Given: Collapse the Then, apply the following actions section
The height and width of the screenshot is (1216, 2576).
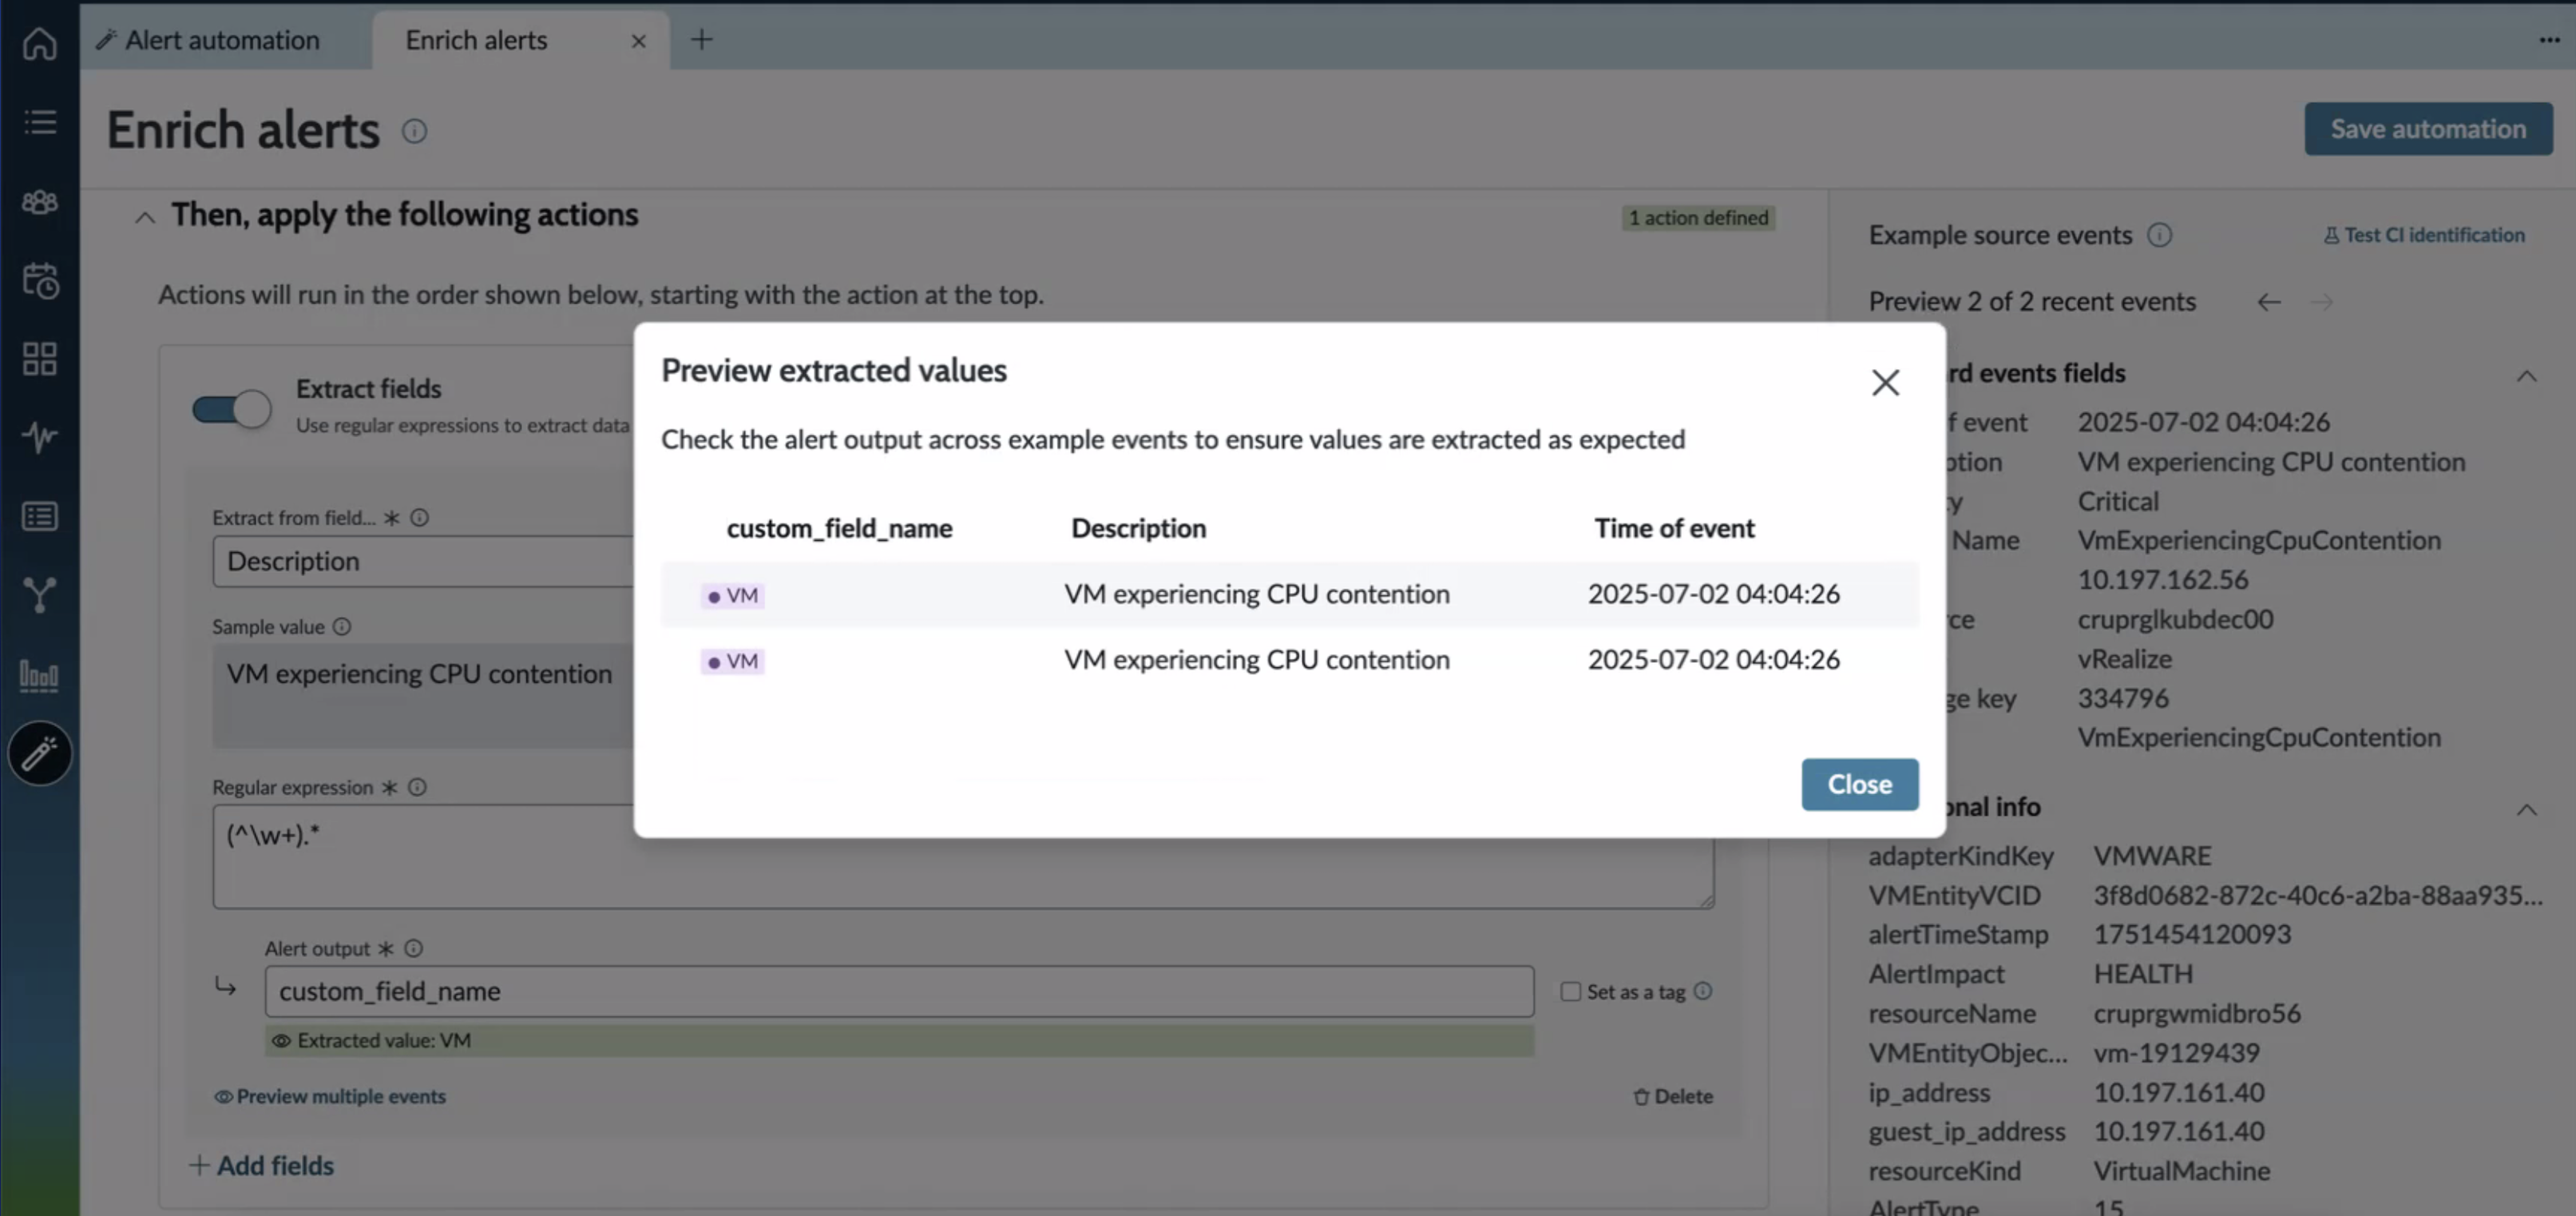Looking at the screenshot, I should [145, 217].
